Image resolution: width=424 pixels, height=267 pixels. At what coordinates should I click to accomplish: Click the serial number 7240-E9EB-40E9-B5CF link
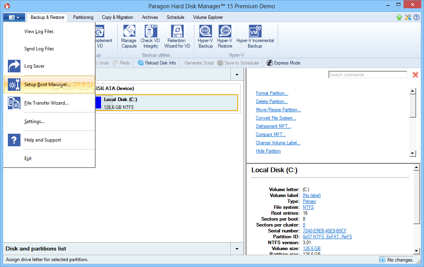324,231
